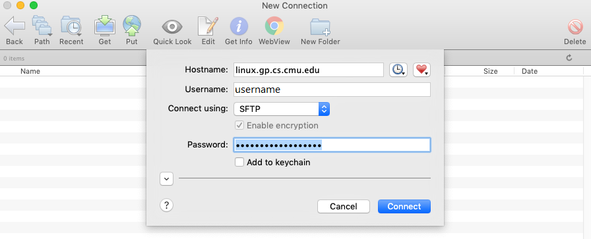Image resolution: width=591 pixels, height=239 pixels.
Task: Select the Quick Look eye icon
Action: (172, 27)
